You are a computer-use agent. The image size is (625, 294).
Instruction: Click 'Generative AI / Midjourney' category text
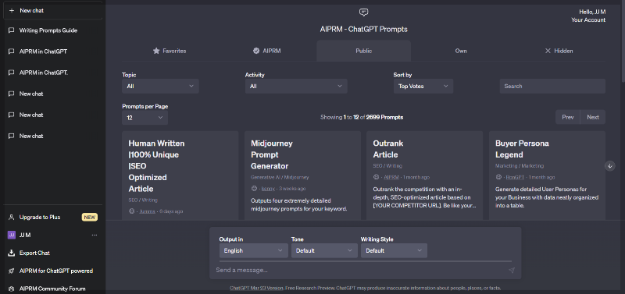(x=280, y=177)
